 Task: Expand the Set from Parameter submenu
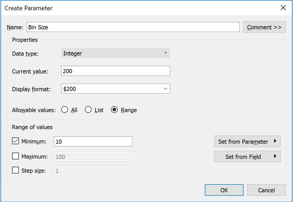(247, 141)
